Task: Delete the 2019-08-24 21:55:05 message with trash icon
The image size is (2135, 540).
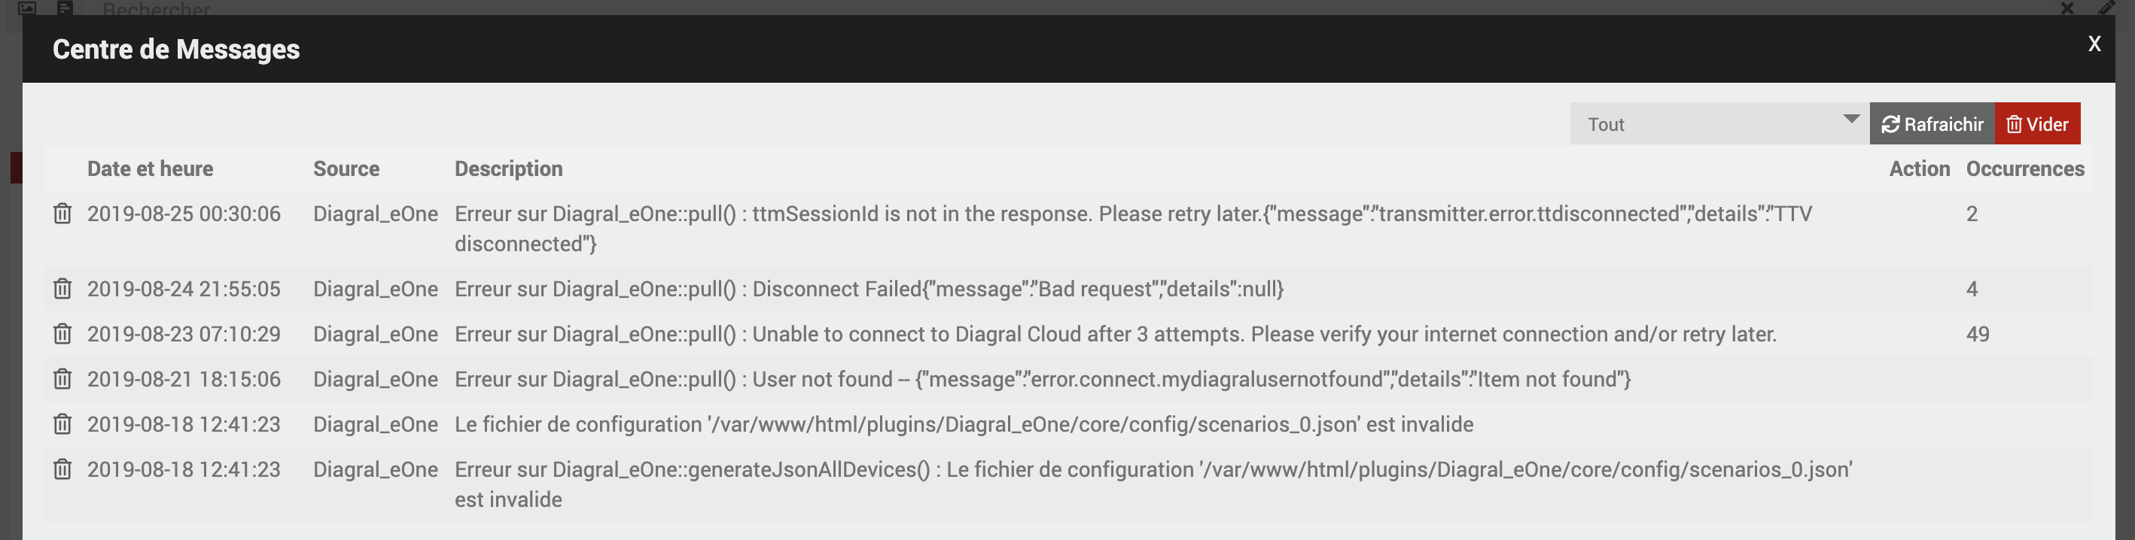Action: (62, 289)
